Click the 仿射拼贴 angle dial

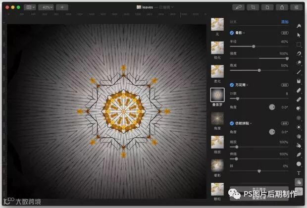272,132
